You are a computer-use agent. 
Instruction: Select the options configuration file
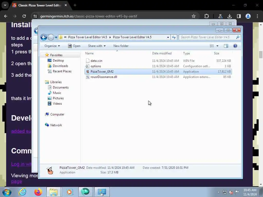tap(158, 66)
